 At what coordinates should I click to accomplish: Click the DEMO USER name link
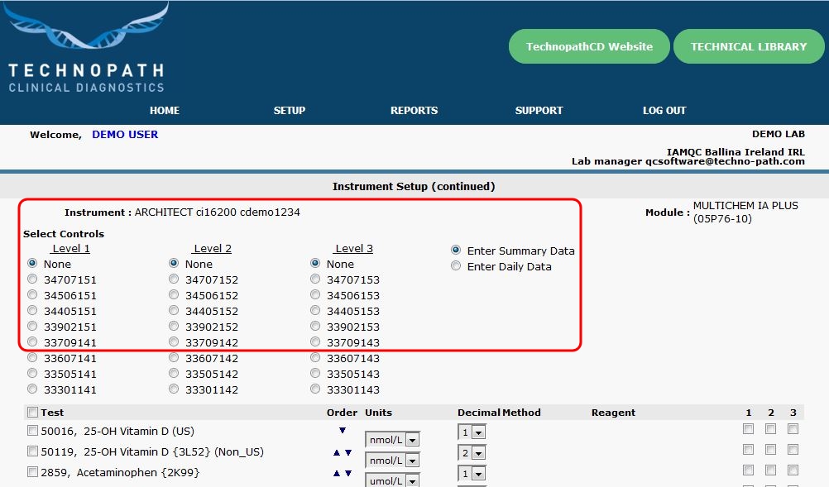tap(125, 134)
